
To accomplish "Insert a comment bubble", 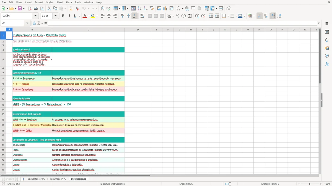I will point(193,9).
